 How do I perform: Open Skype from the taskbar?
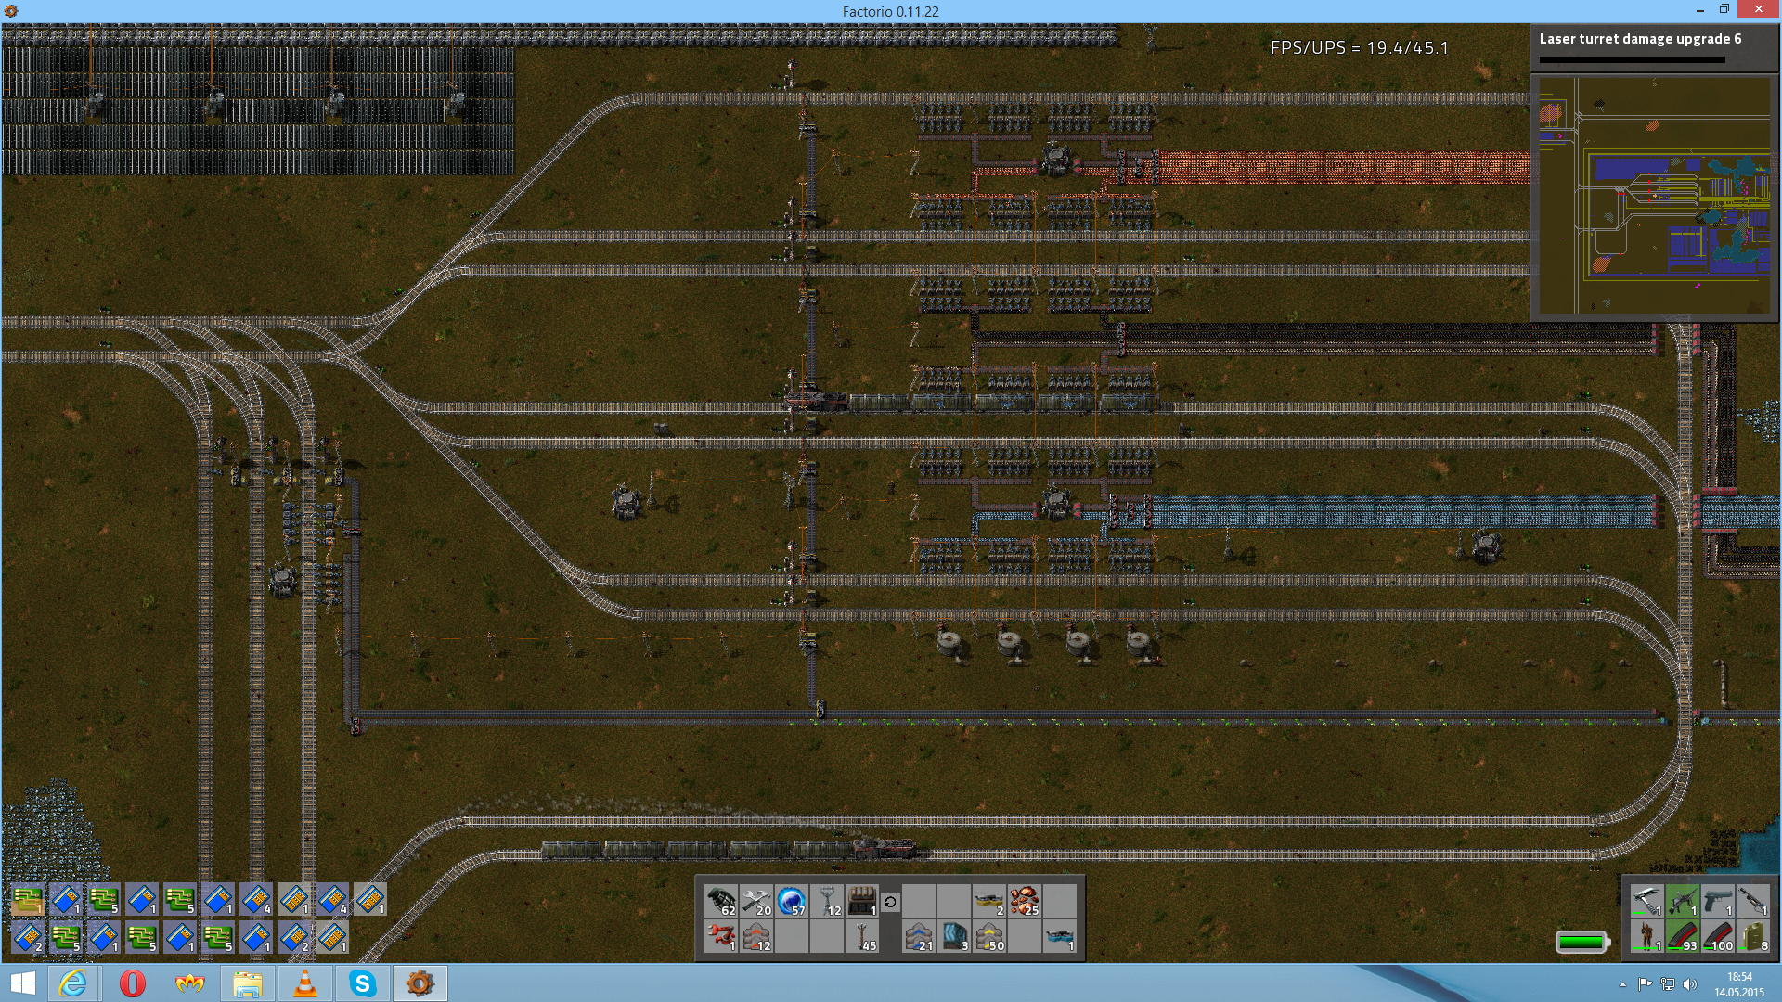click(362, 983)
